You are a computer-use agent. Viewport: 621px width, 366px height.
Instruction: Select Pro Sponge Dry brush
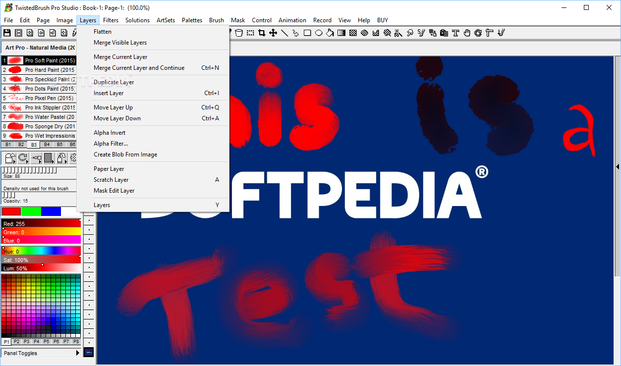click(x=39, y=126)
